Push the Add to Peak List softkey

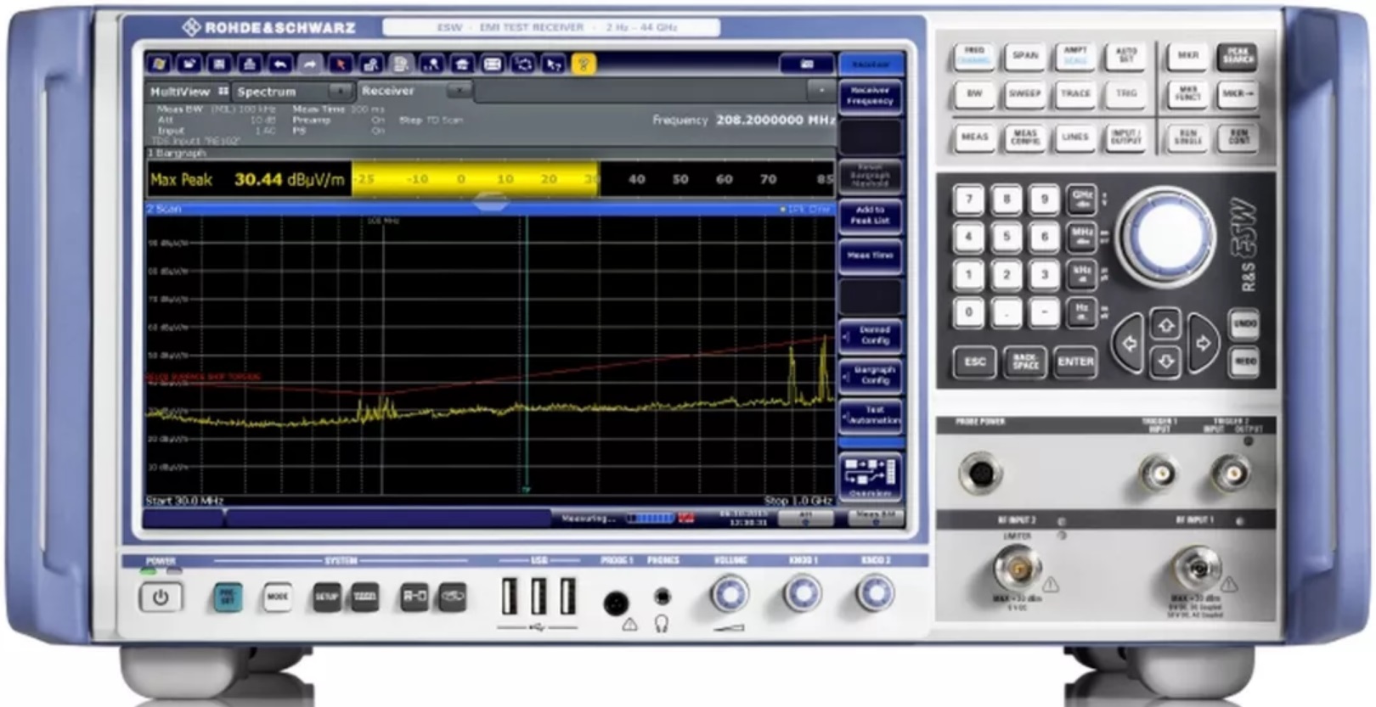[871, 216]
